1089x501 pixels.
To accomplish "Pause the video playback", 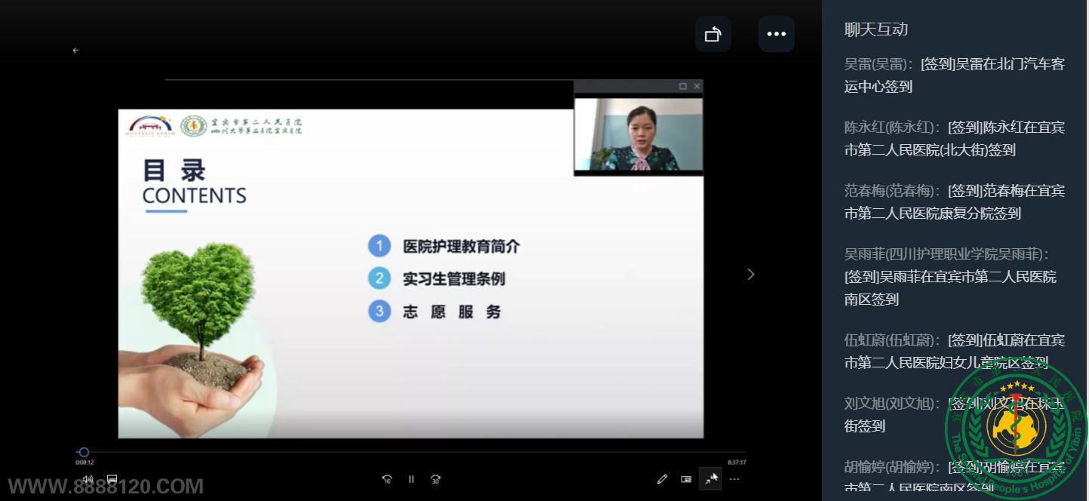I will (x=411, y=479).
